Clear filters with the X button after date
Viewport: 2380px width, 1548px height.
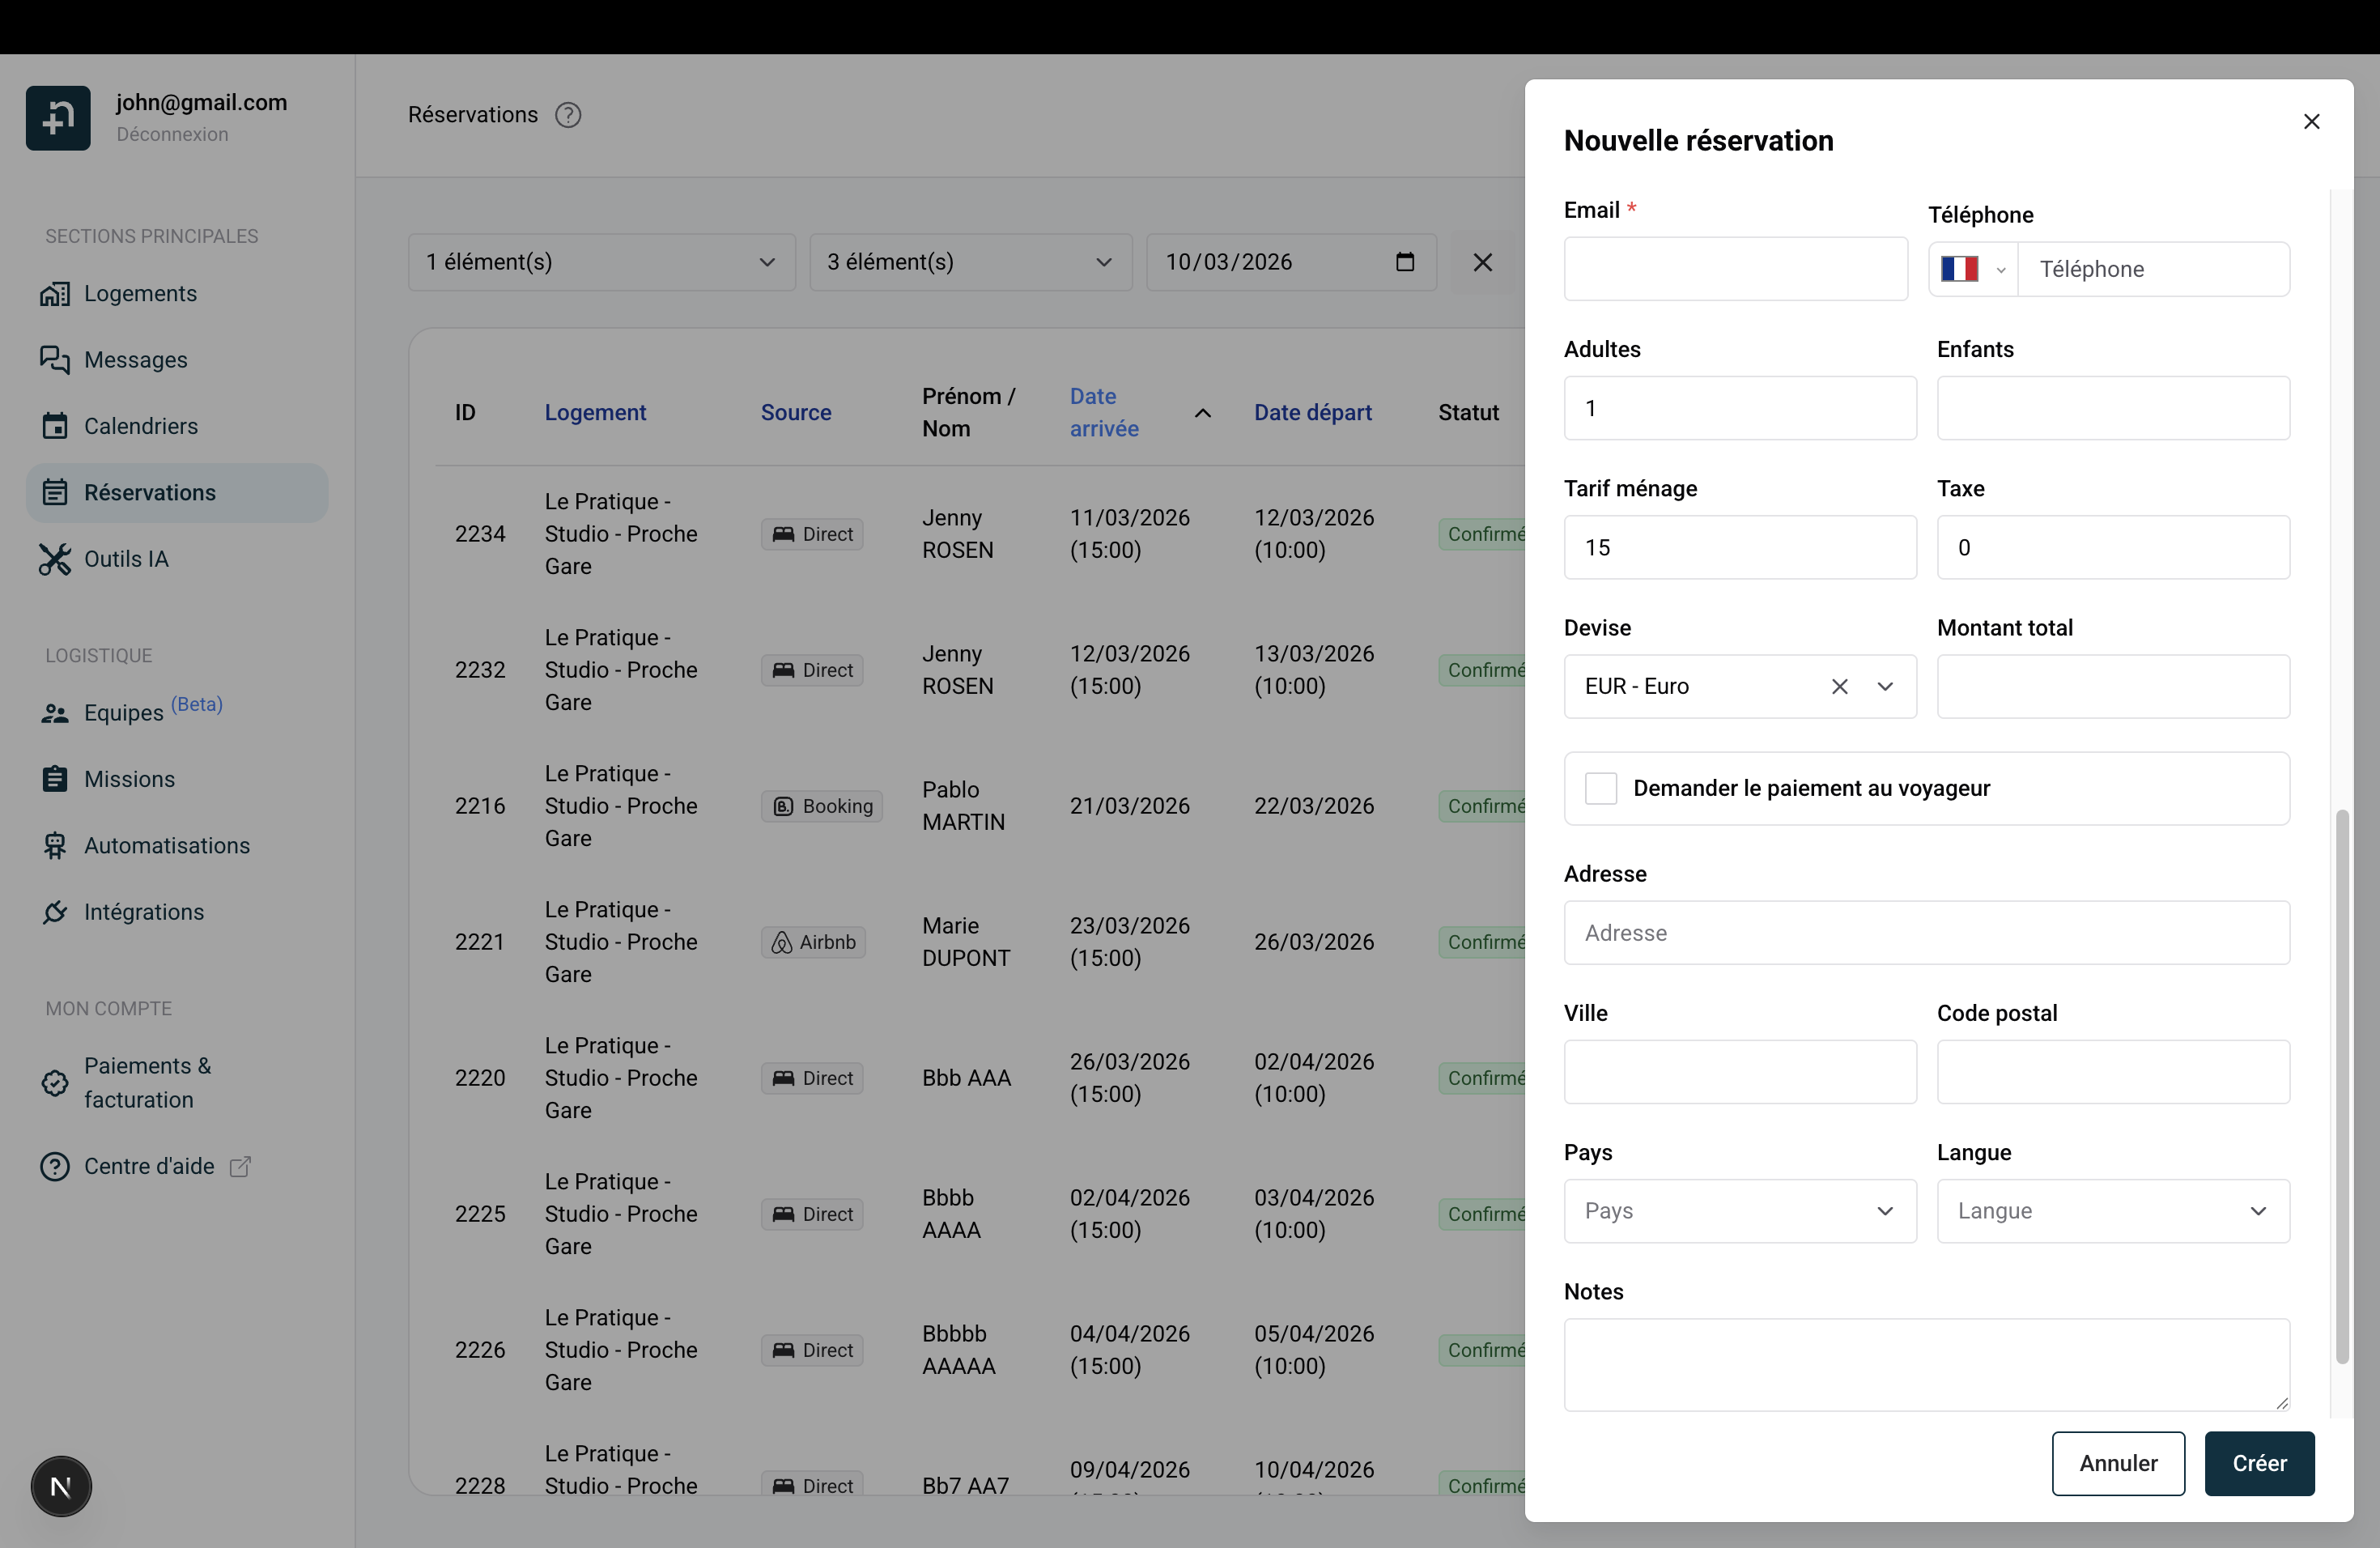tap(1483, 262)
